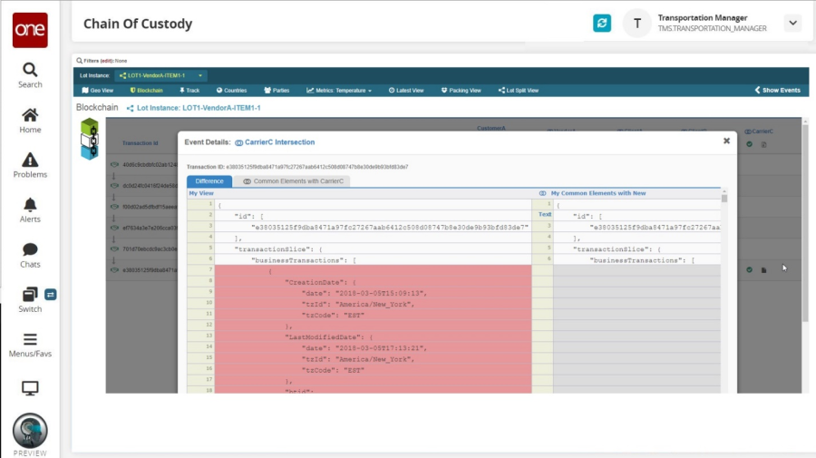816x458 pixels.
Task: Expand the user profile dropdown chevron
Action: (x=792, y=24)
